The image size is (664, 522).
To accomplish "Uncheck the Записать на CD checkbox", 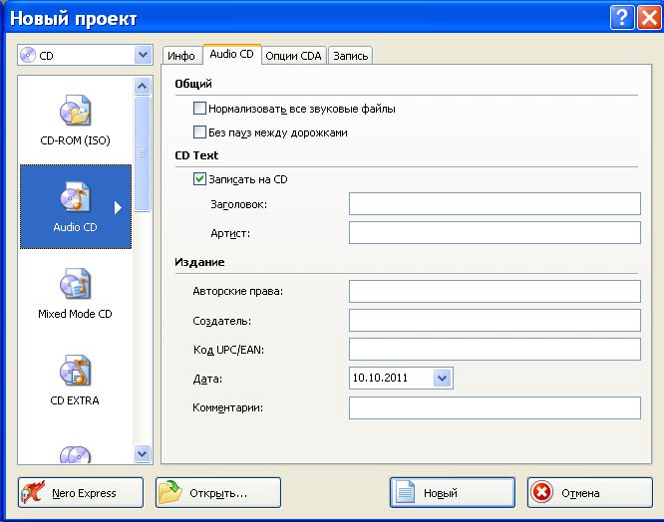I will point(199,179).
